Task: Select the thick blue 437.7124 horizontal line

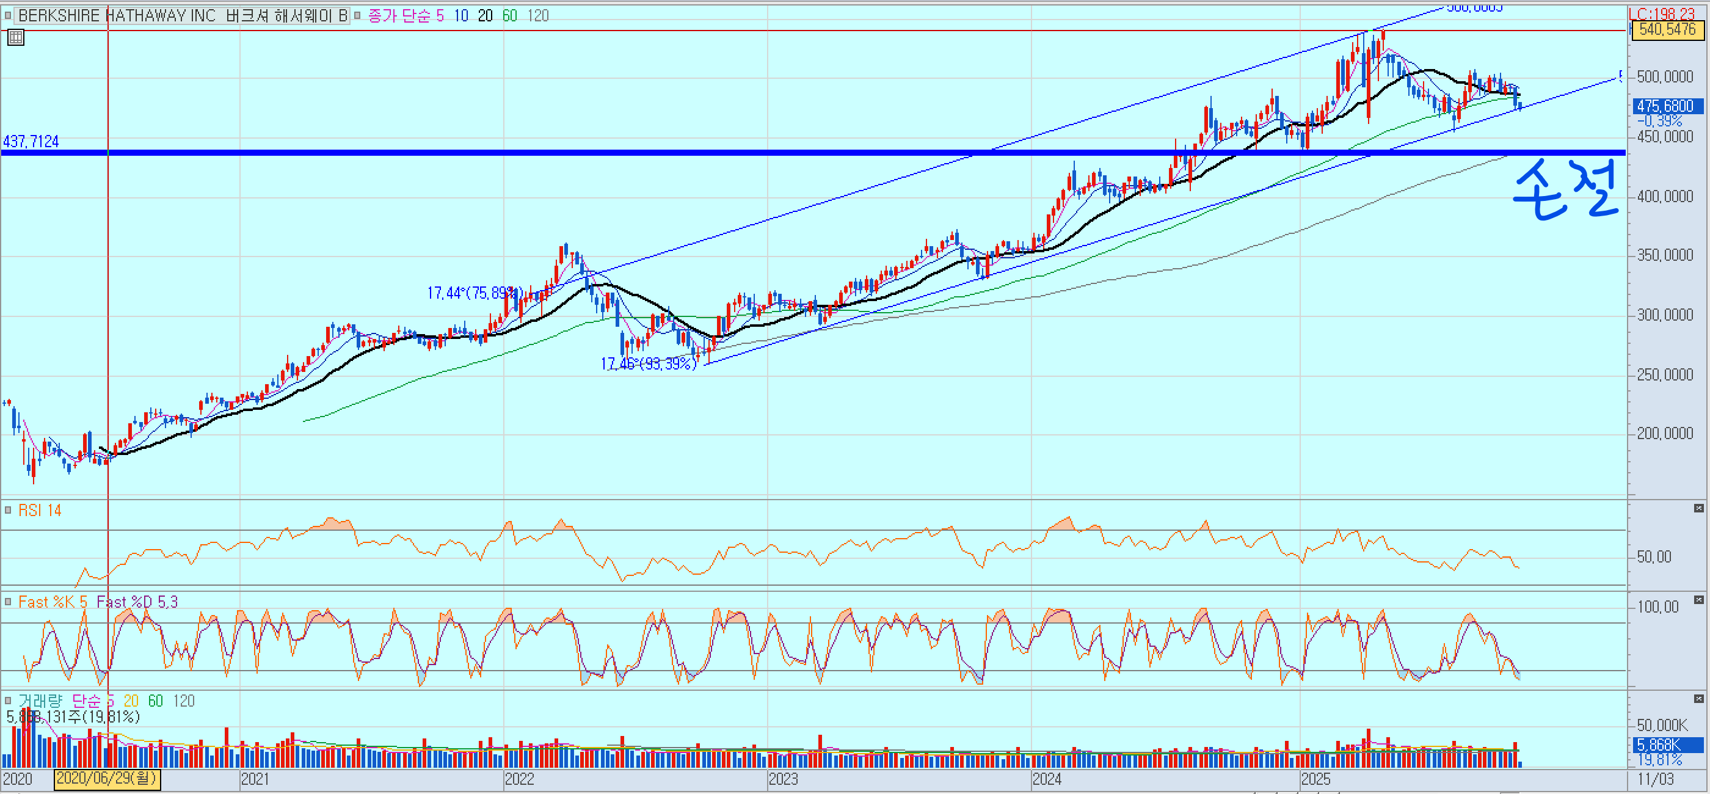Action: pyautogui.click(x=664, y=153)
